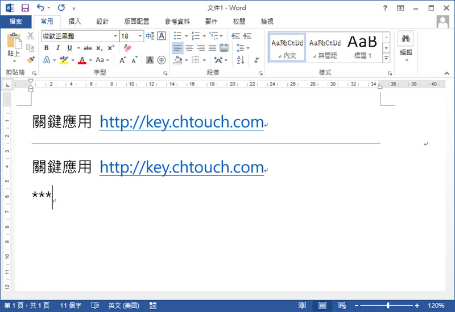Increase font size with grow icon
The image size is (455, 312).
123,60
